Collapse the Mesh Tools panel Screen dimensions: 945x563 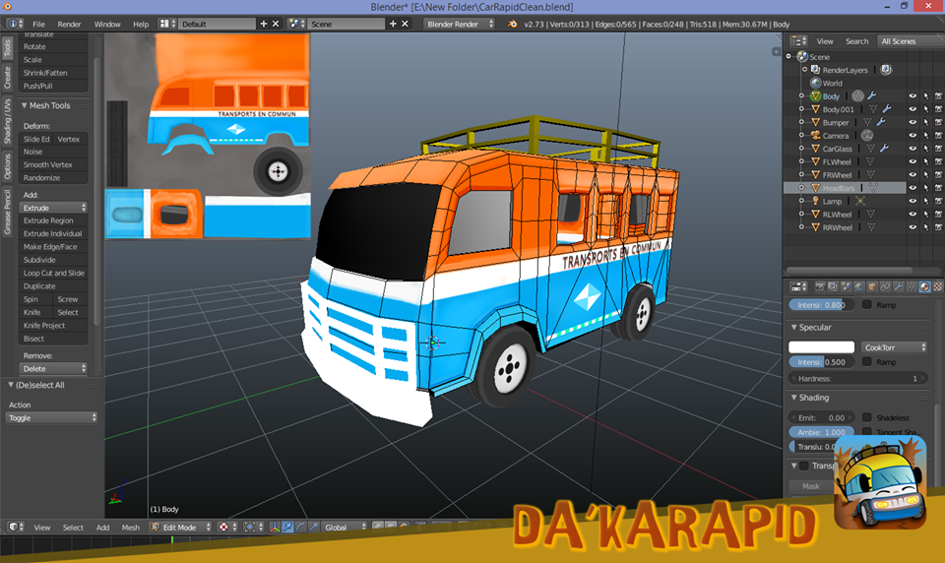[24, 105]
